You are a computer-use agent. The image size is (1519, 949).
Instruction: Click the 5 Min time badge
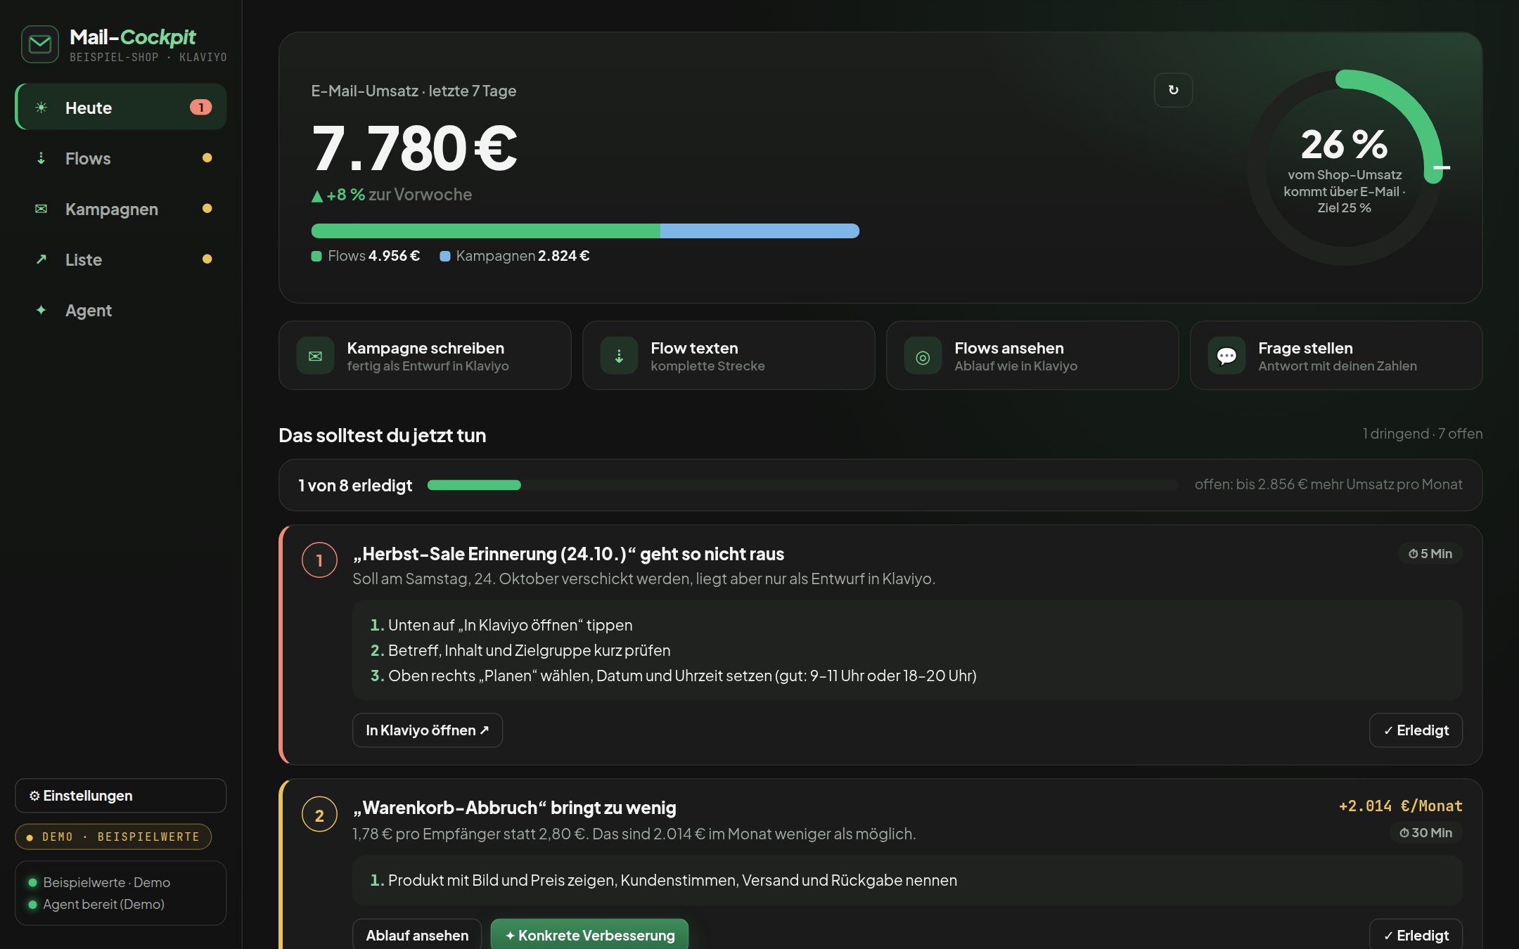(1430, 553)
